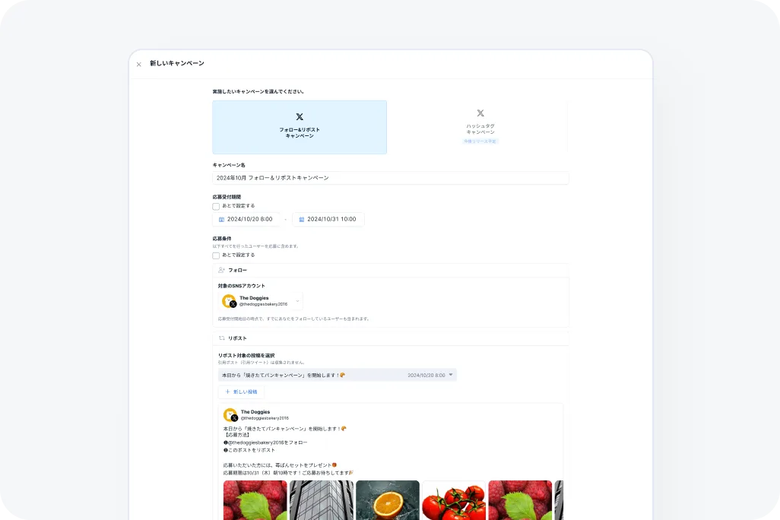Open the orange slice image thumbnail
The width and height of the screenshot is (780, 520).
click(388, 500)
